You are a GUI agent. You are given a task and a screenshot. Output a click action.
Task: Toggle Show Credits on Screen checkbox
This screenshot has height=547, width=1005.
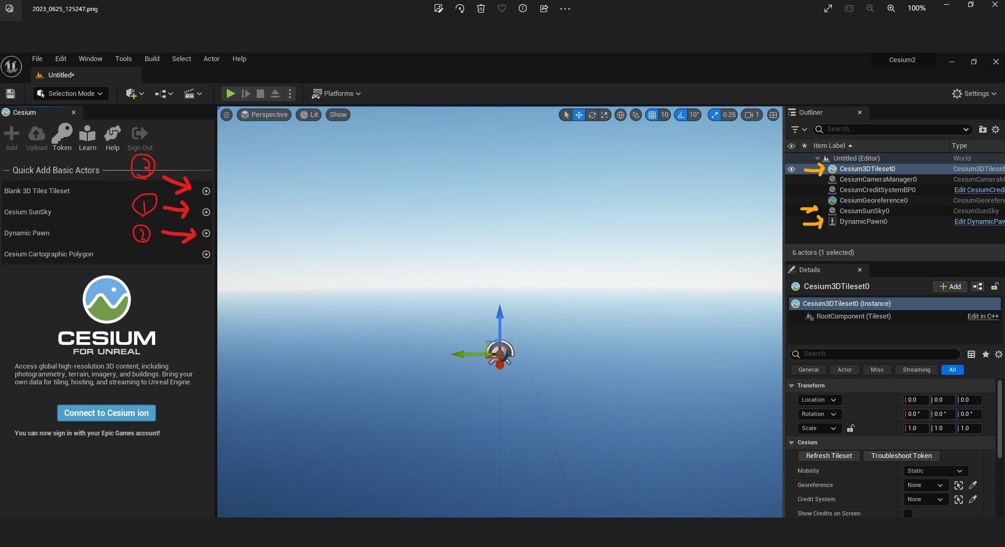point(908,513)
